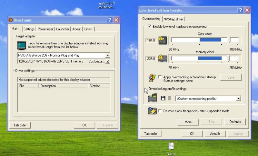Click the monitor icon in Target adapter

[x=22, y=45]
